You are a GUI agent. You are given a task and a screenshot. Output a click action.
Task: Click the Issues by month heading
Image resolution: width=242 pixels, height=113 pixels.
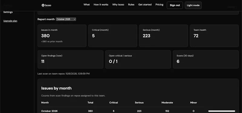click(x=56, y=88)
